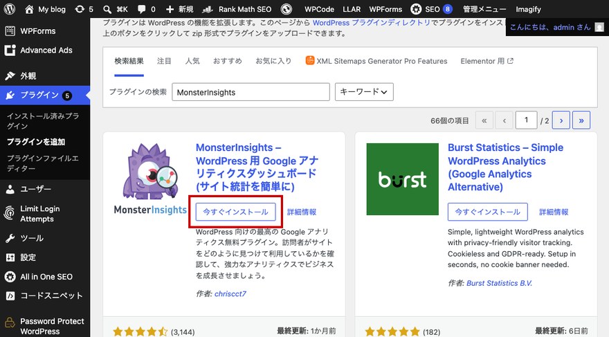Open the SEO gear icon in admin bar
Screen dimensions: 609x337
[416, 9]
